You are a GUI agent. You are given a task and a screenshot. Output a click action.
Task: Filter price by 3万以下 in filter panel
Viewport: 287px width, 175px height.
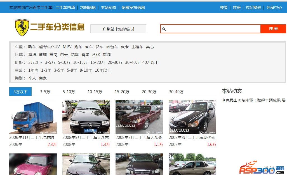pos(35,62)
